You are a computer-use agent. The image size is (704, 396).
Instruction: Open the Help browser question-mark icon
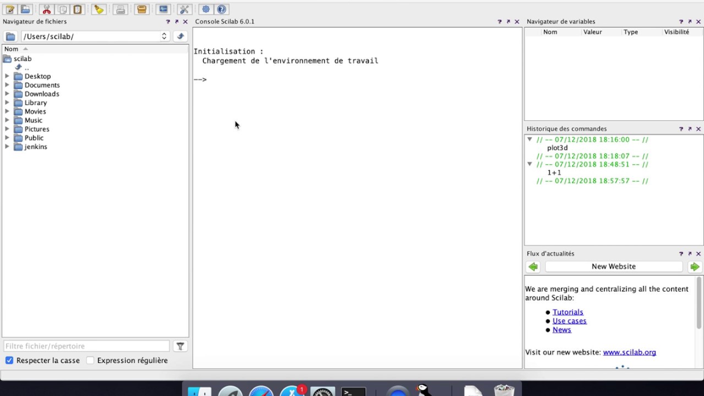(222, 9)
